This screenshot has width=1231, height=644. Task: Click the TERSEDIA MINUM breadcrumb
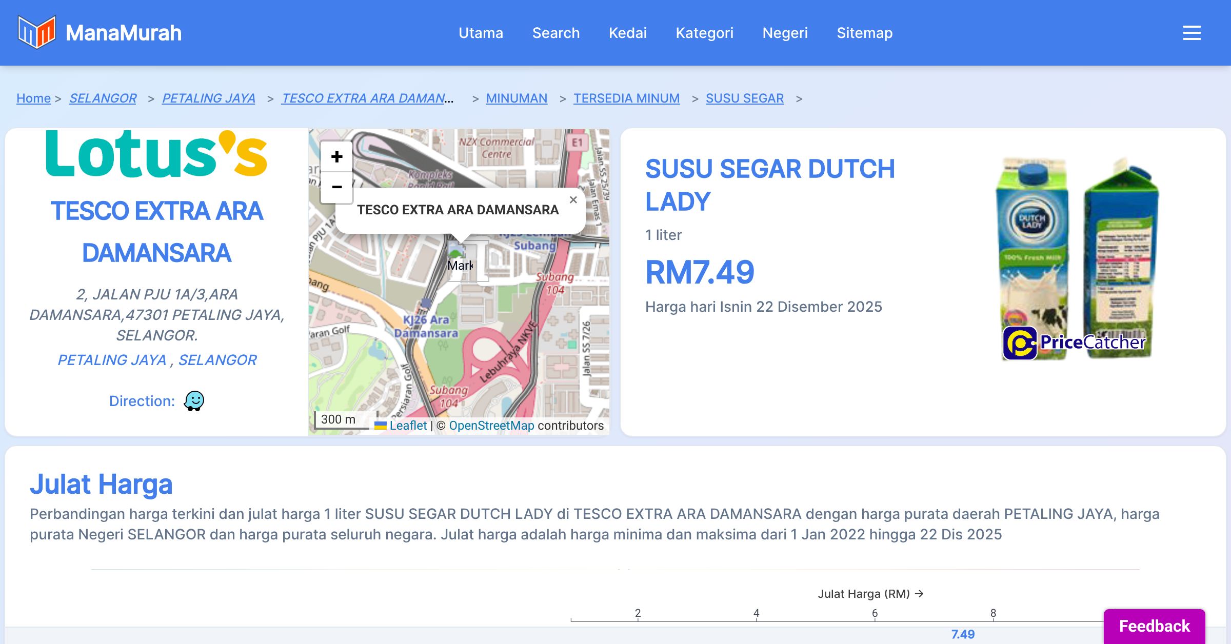click(x=626, y=98)
